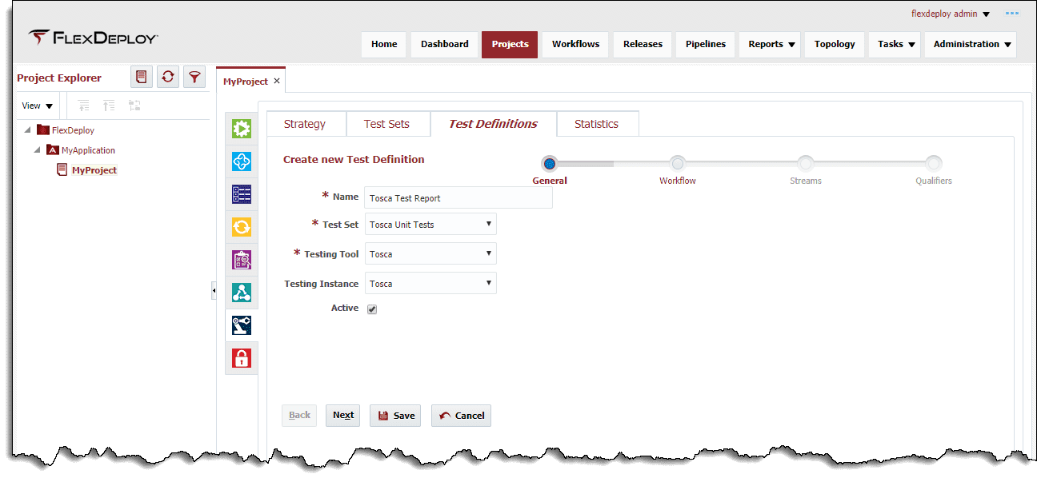
Task: Select MyProject in the project tree
Action: (x=94, y=170)
